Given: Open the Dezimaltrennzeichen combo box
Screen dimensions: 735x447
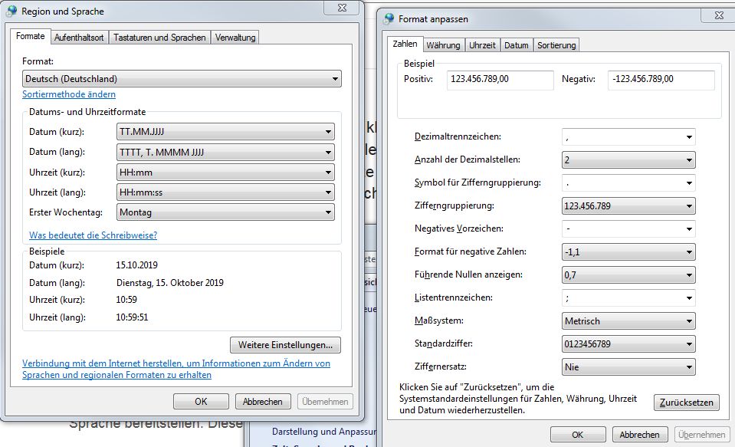Looking at the screenshot, I should pos(628,137).
